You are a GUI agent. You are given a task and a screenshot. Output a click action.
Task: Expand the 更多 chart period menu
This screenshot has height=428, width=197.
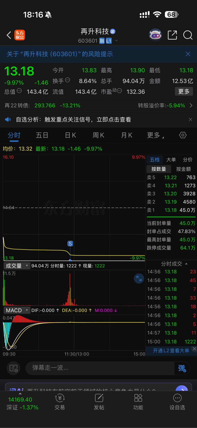[155, 135]
